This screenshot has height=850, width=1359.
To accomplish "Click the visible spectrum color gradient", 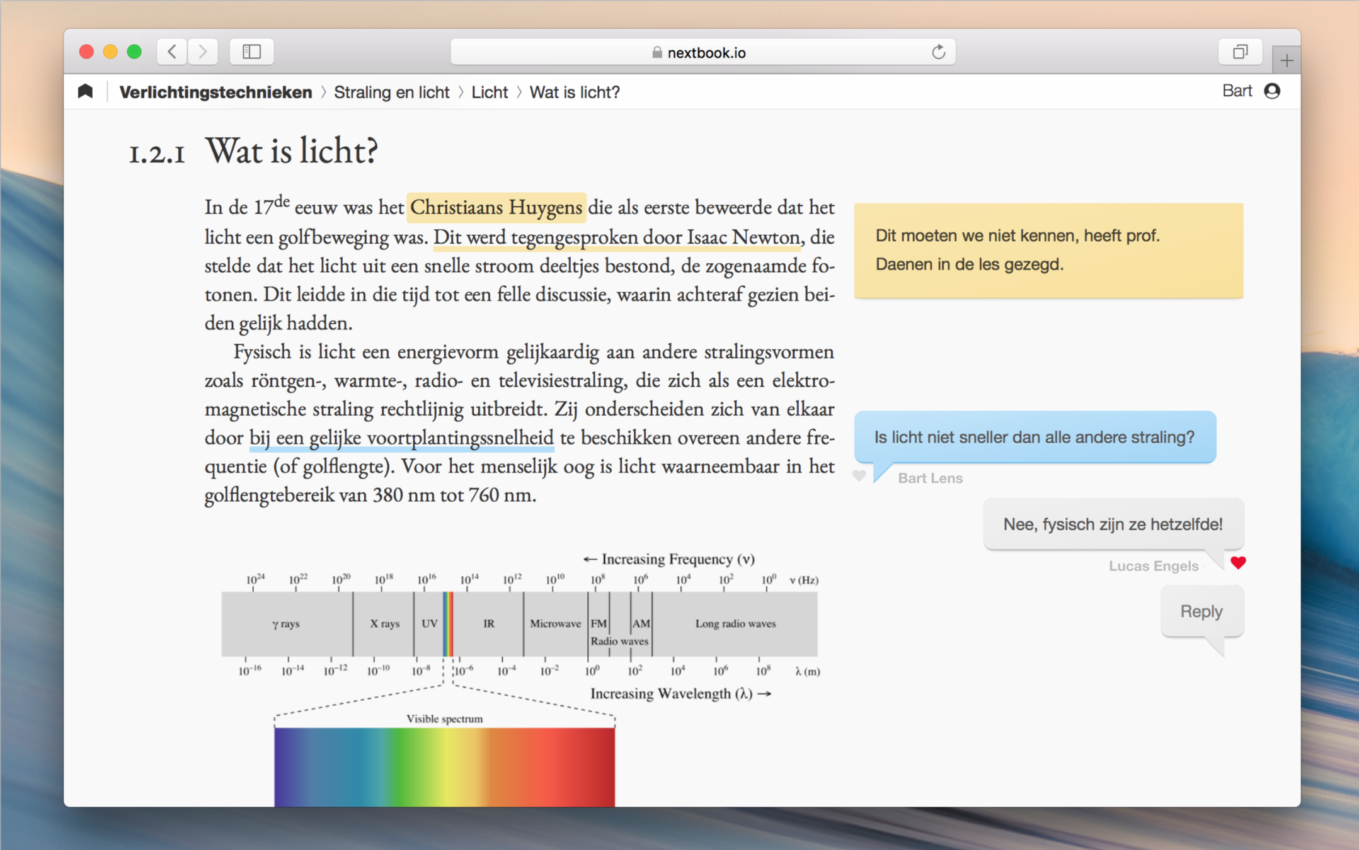I will pos(444,766).
